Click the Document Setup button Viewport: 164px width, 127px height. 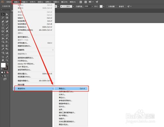pos(111,7)
